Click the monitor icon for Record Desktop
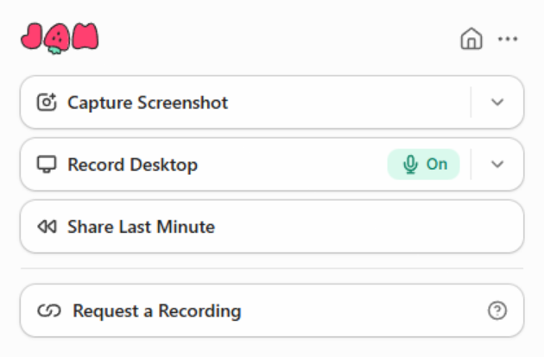 coord(47,165)
